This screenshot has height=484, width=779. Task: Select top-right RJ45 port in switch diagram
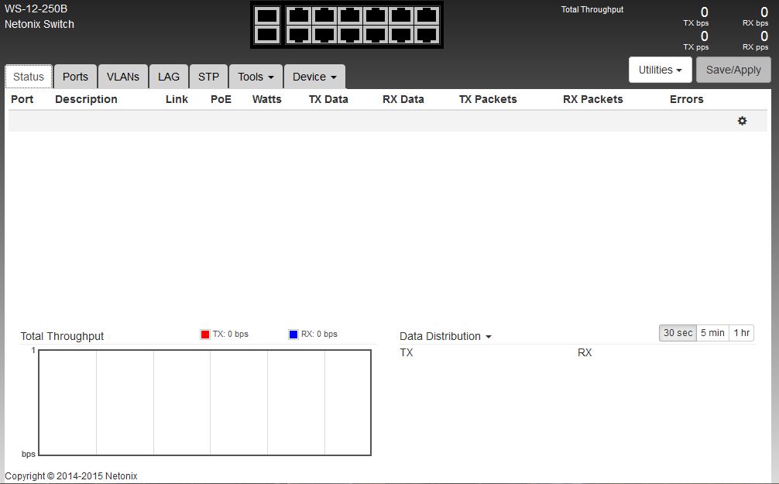click(x=427, y=15)
